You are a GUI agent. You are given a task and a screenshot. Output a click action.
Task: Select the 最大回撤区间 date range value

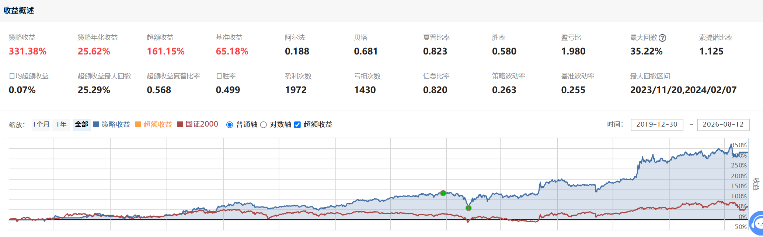683,90
